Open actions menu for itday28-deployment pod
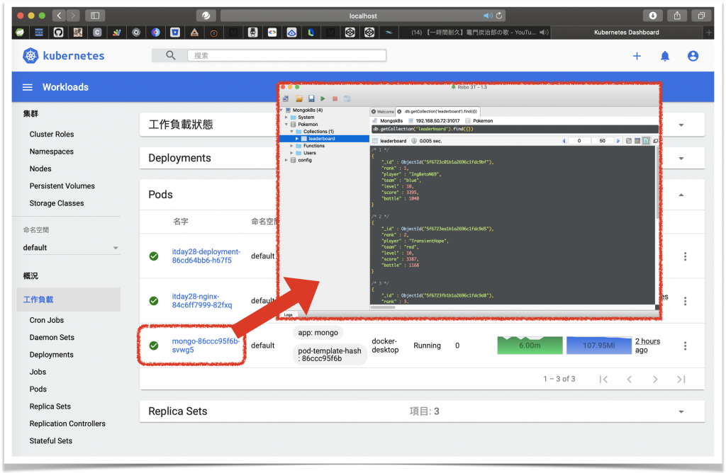Screen dimensions: 726x473 pyautogui.click(x=686, y=256)
